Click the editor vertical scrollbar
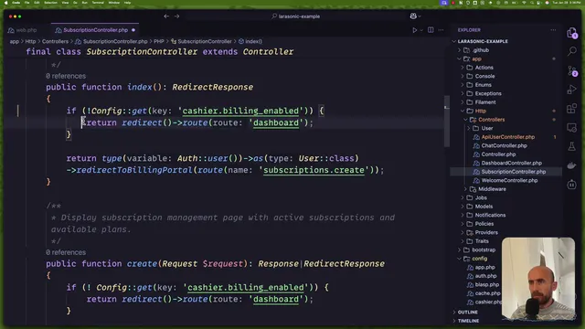 (x=447, y=122)
